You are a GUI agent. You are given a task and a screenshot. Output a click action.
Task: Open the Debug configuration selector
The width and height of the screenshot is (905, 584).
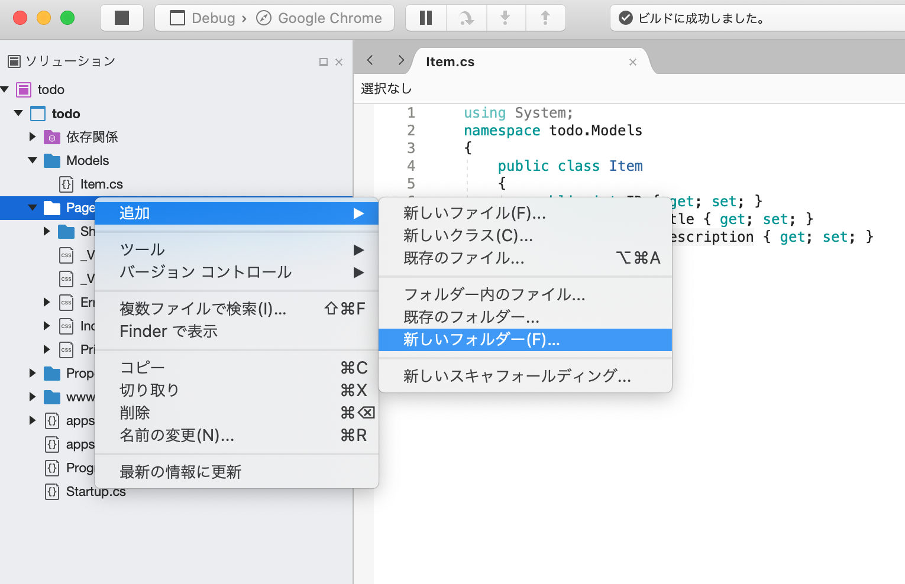pyautogui.click(x=202, y=18)
